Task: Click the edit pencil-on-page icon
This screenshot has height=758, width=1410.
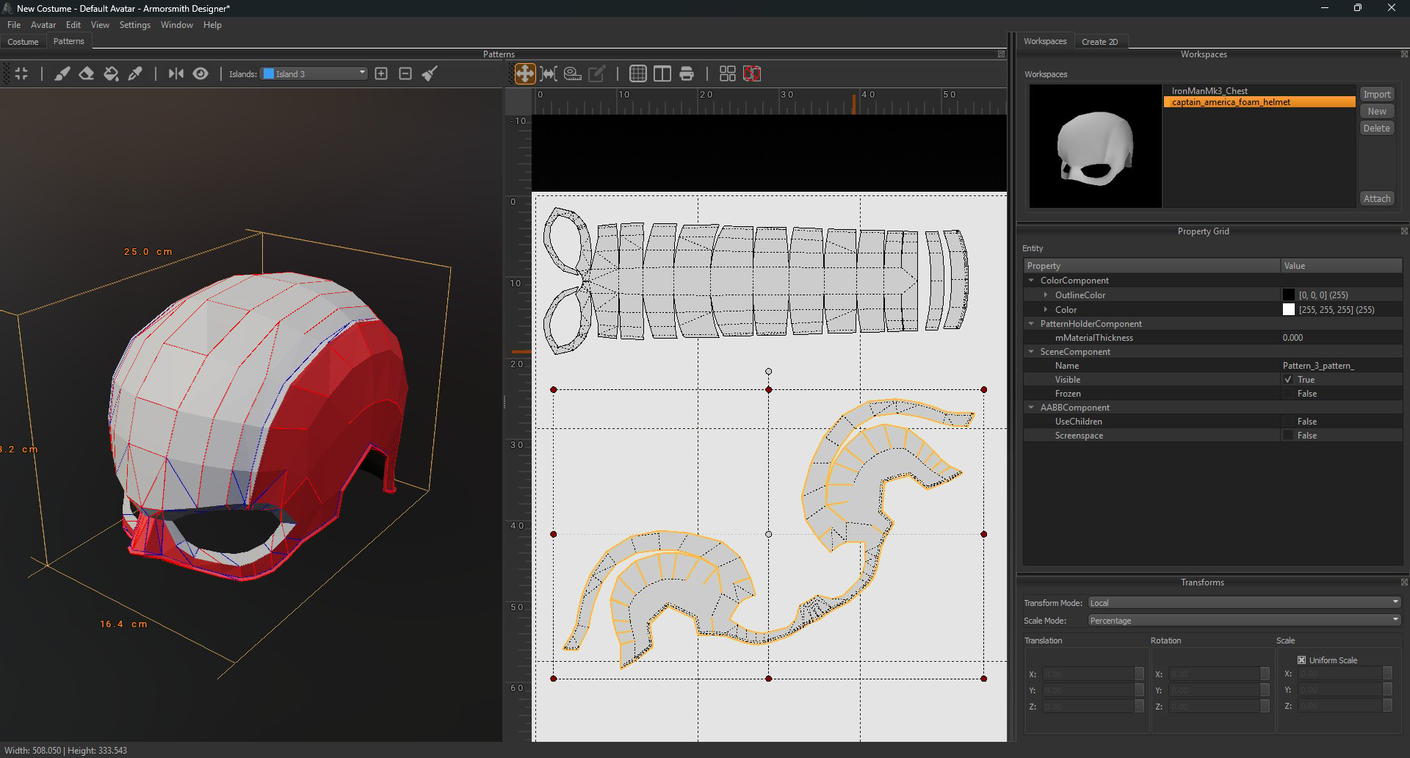Action: click(597, 73)
